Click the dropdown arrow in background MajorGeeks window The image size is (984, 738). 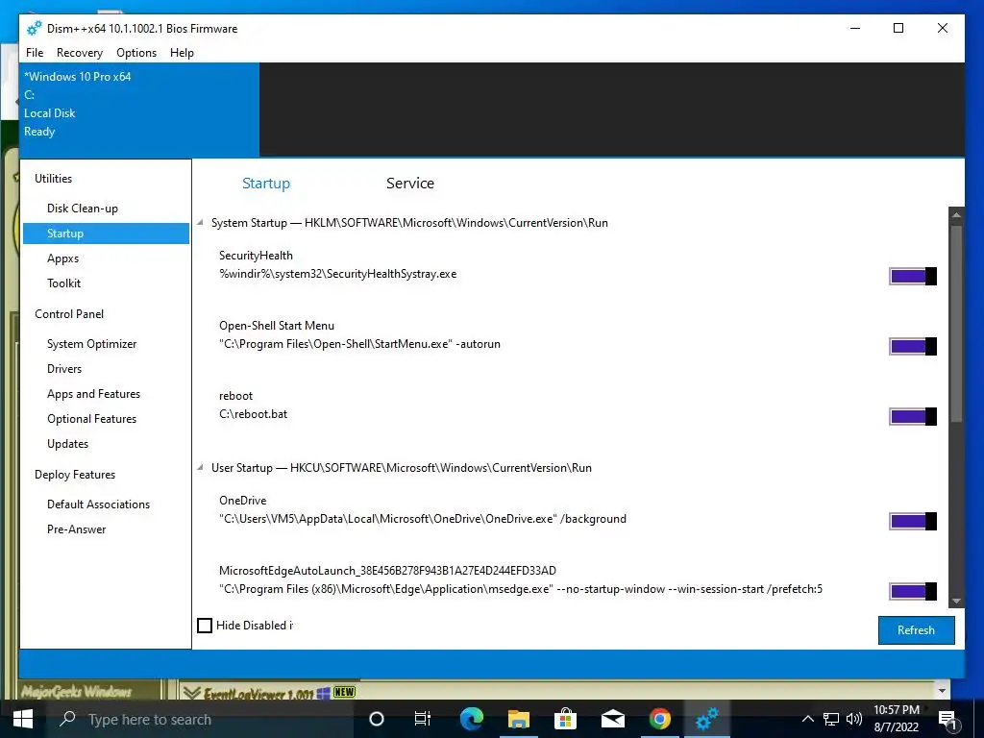pos(942,691)
